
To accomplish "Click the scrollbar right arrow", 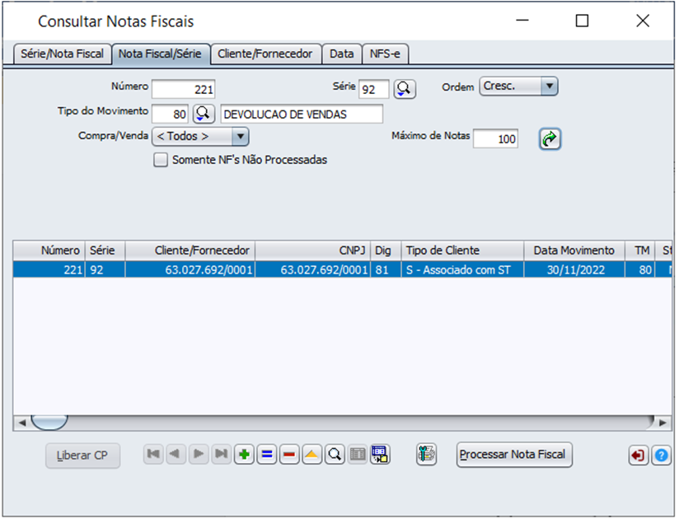I will [663, 423].
